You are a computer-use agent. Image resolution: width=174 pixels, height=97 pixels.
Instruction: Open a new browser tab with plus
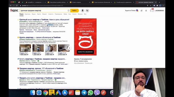[x=159, y=2]
